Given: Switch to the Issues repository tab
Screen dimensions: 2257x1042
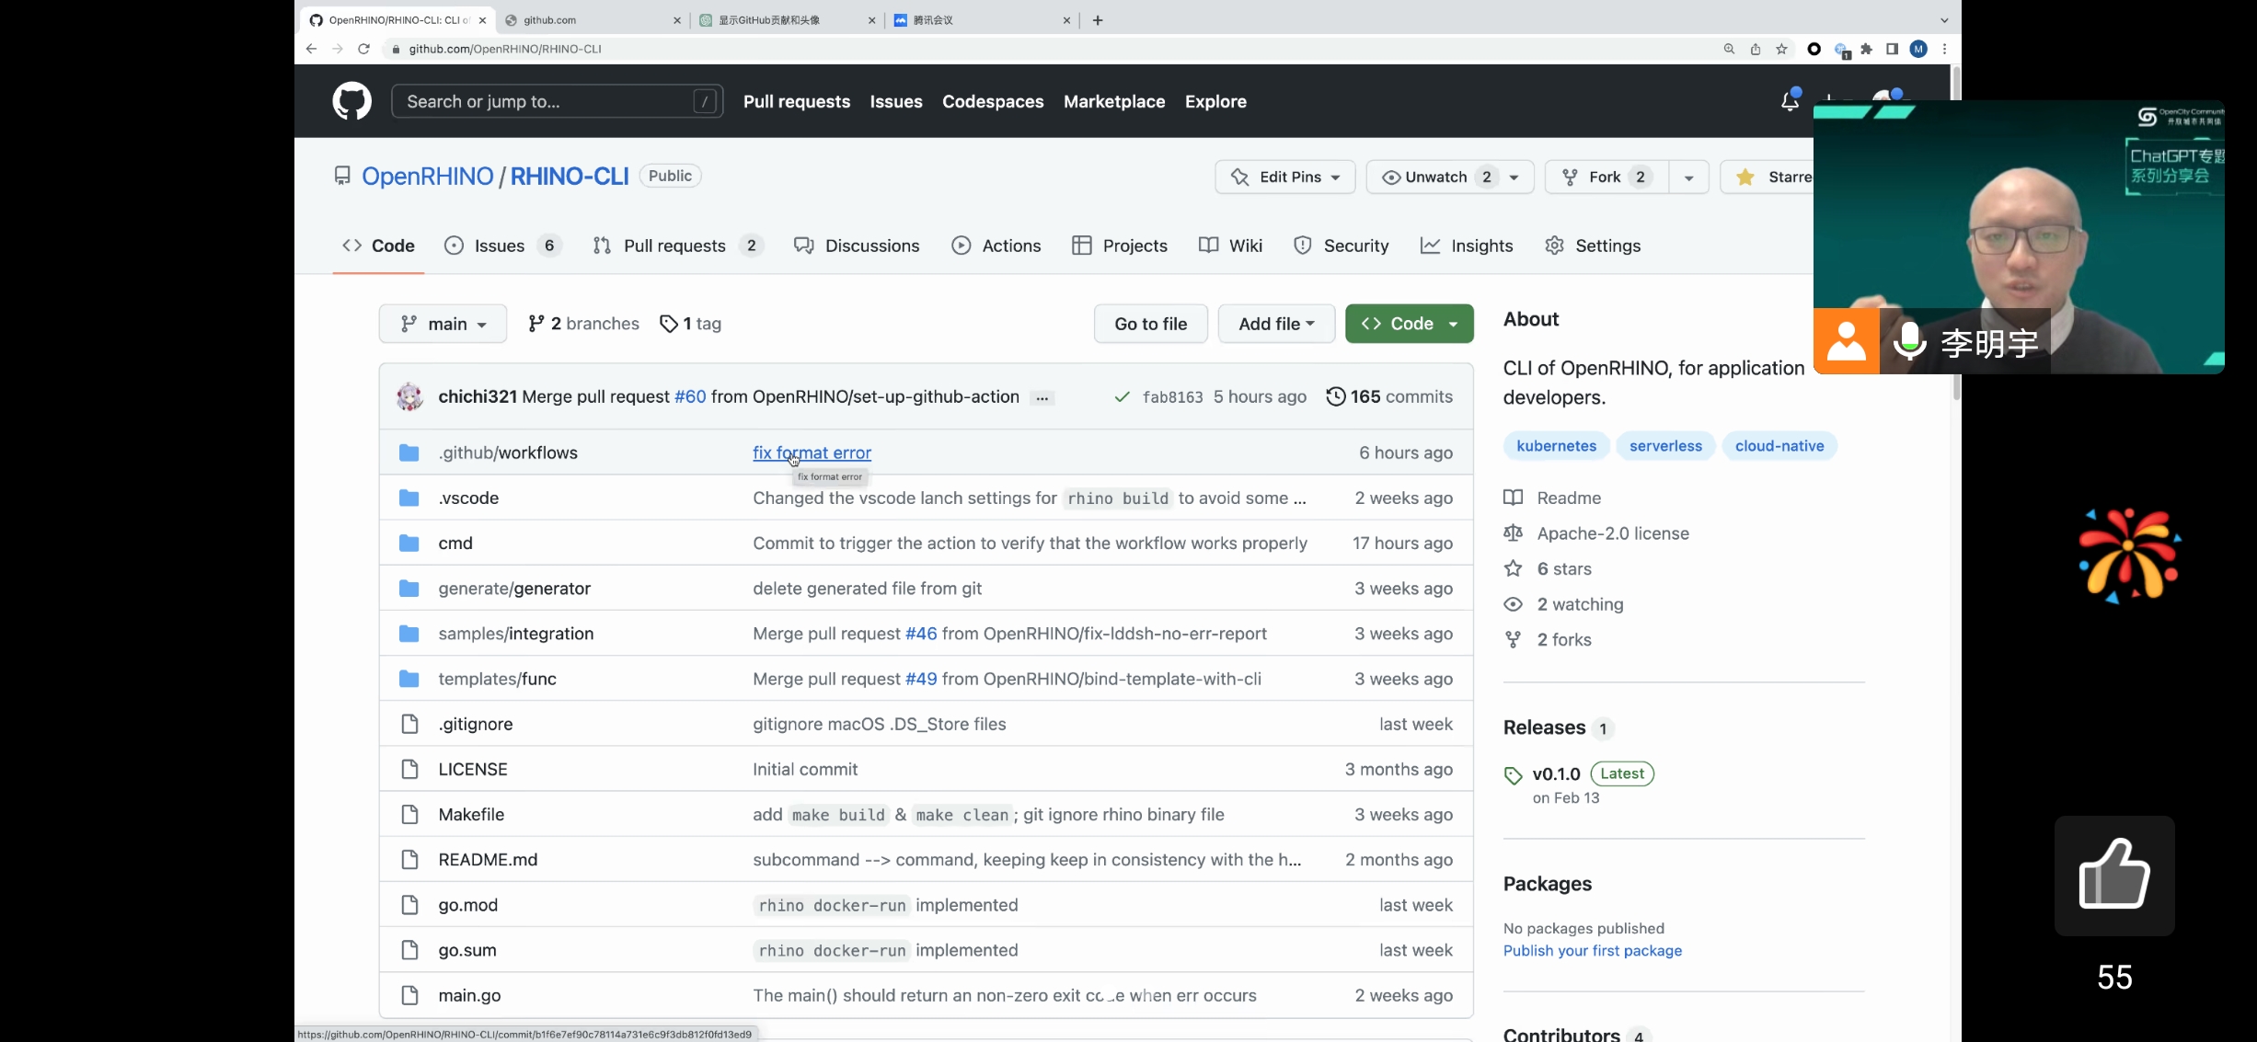Looking at the screenshot, I should (502, 246).
